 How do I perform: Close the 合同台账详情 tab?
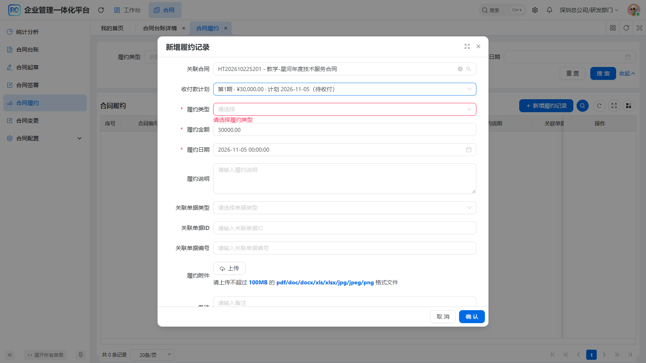click(x=184, y=28)
